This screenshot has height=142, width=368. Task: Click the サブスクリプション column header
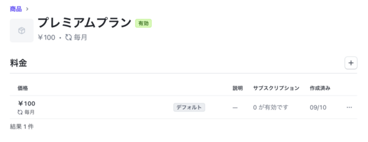pos(276,88)
